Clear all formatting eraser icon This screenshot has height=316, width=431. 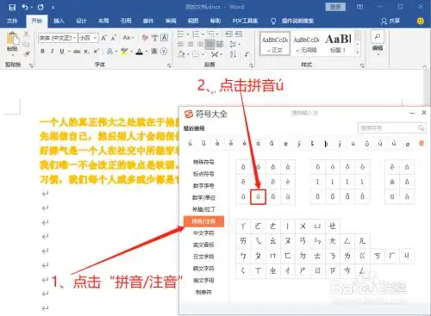(x=145, y=38)
